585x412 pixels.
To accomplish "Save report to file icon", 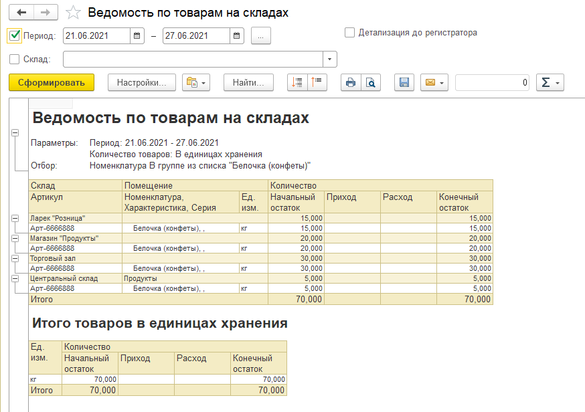I will (404, 82).
